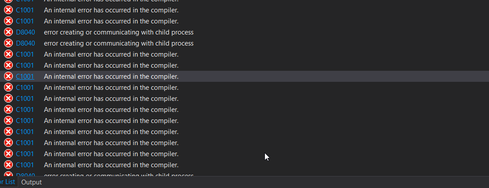489x188 pixels.
Task: Select C1001 message directly below the D8040 pair
Action: point(111,54)
